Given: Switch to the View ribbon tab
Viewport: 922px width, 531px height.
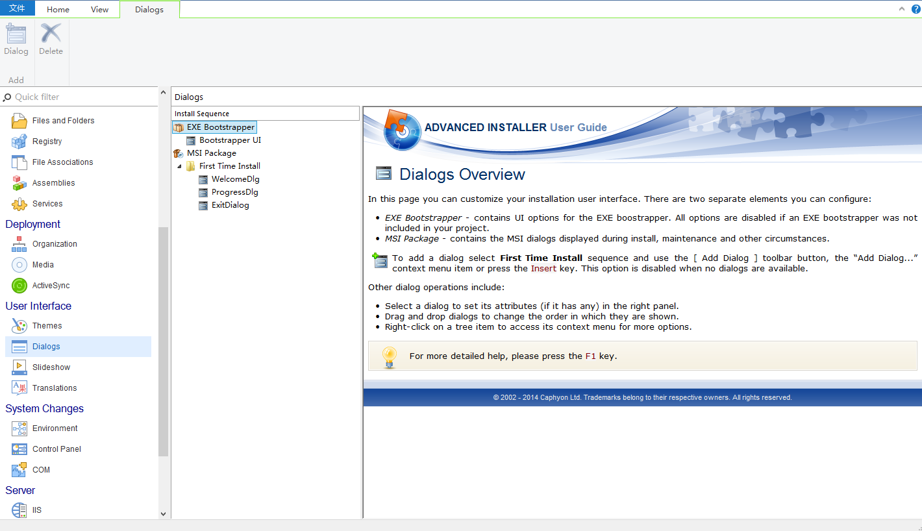Looking at the screenshot, I should click(99, 9).
